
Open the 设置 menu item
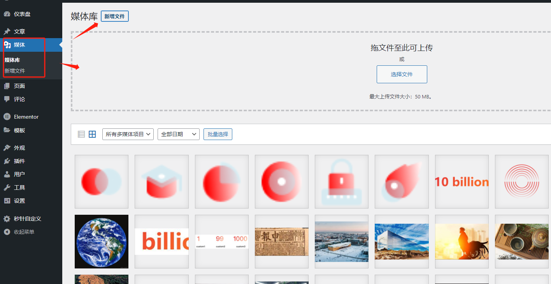point(31,201)
